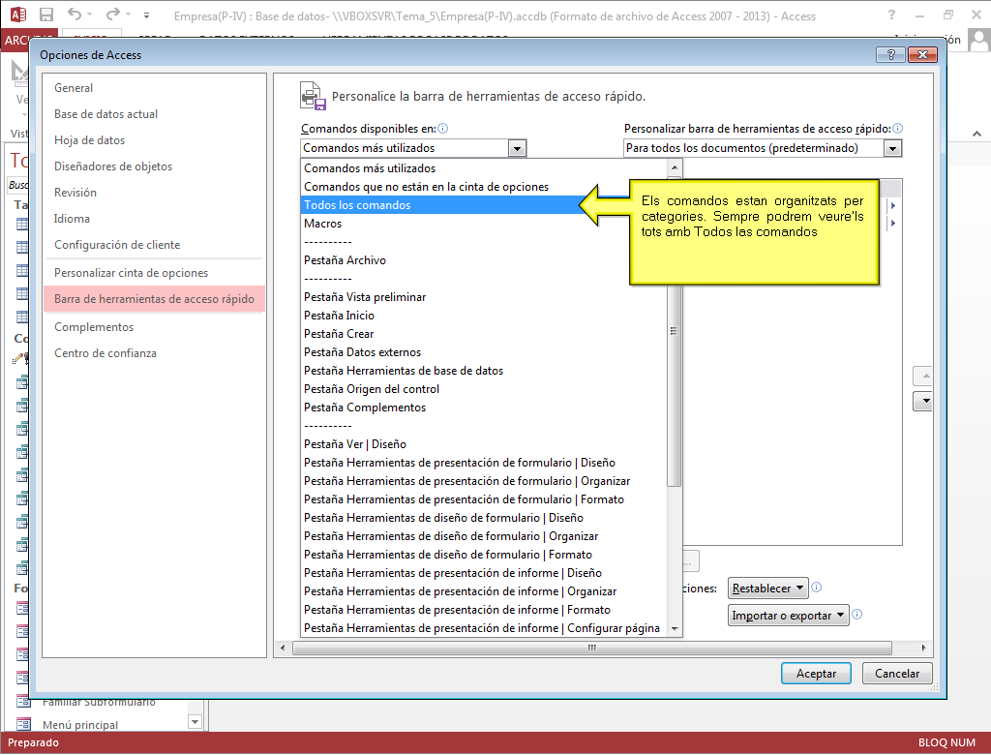Image resolution: width=991 pixels, height=755 pixels.
Task: Click the Aceptar button
Action: click(816, 674)
